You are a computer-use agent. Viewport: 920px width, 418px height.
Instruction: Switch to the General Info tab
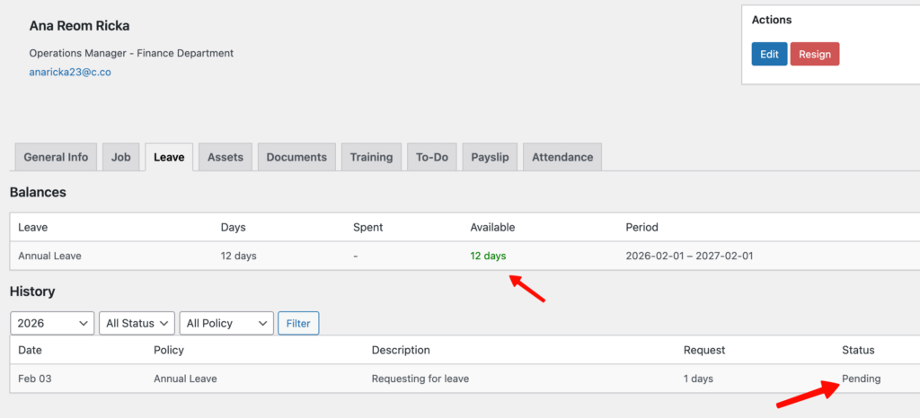point(56,157)
